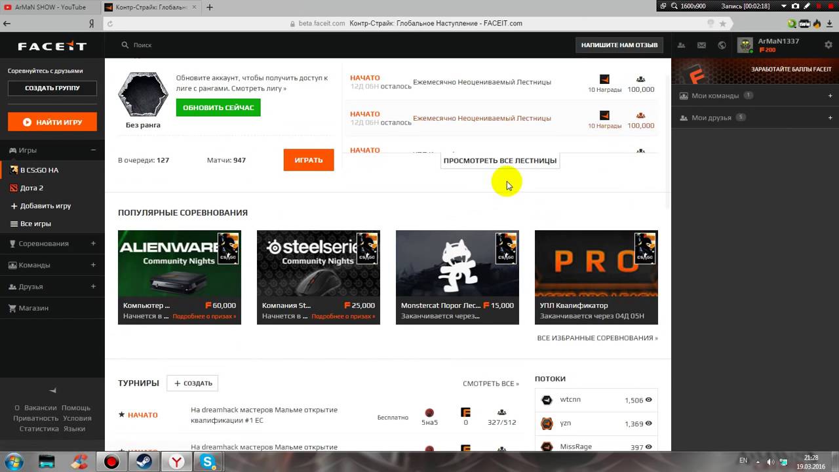Image resolution: width=839 pixels, height=472 pixels.
Task: Collapse the left sidebar with arrow
Action: 52,391
